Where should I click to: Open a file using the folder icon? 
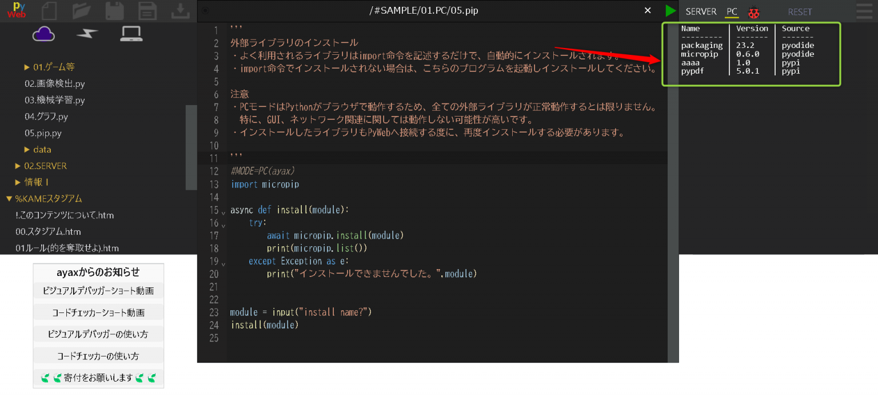point(82,10)
